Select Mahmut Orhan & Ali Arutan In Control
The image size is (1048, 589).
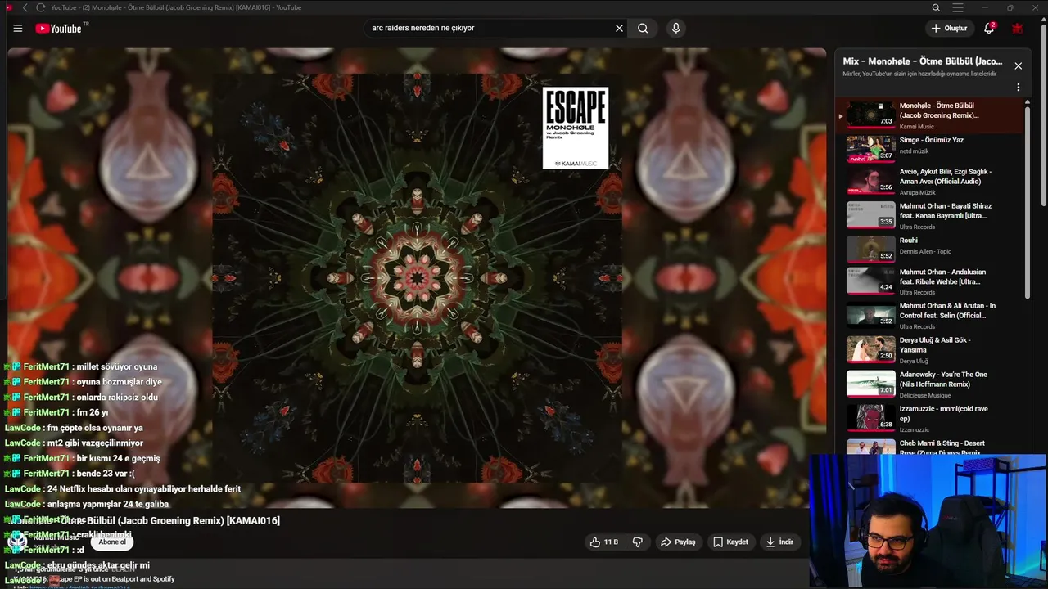pos(930,315)
